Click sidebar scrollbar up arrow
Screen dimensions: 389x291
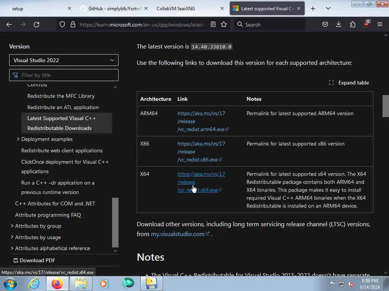pos(115,87)
